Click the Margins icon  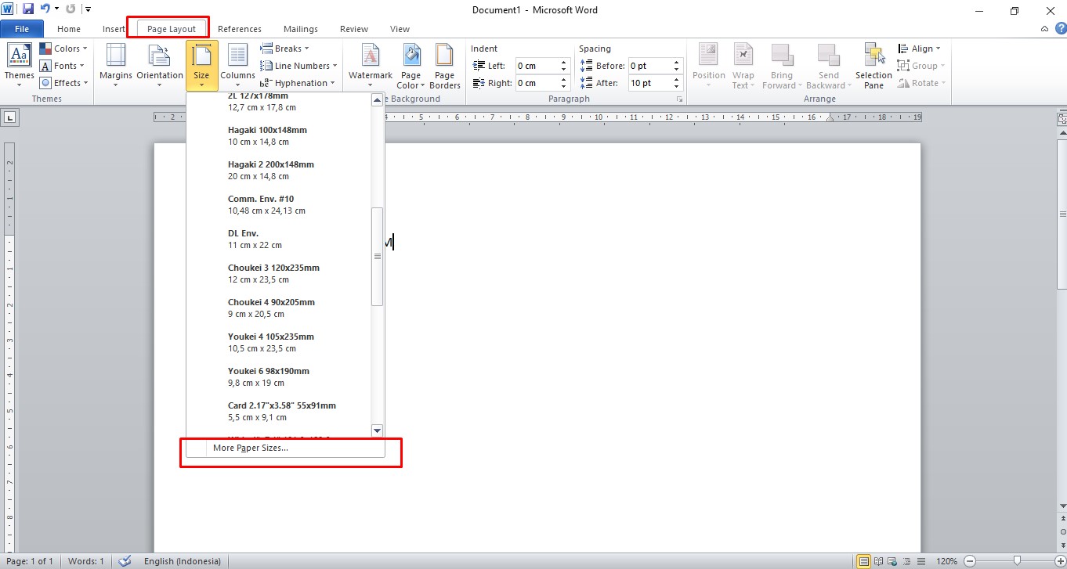pos(115,66)
